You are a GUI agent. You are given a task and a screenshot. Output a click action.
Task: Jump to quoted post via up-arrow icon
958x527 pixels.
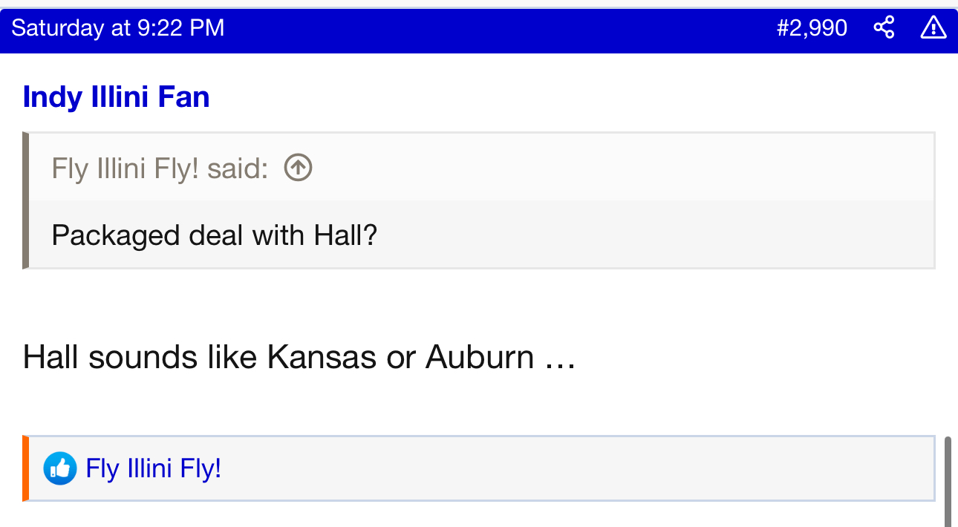tap(298, 168)
